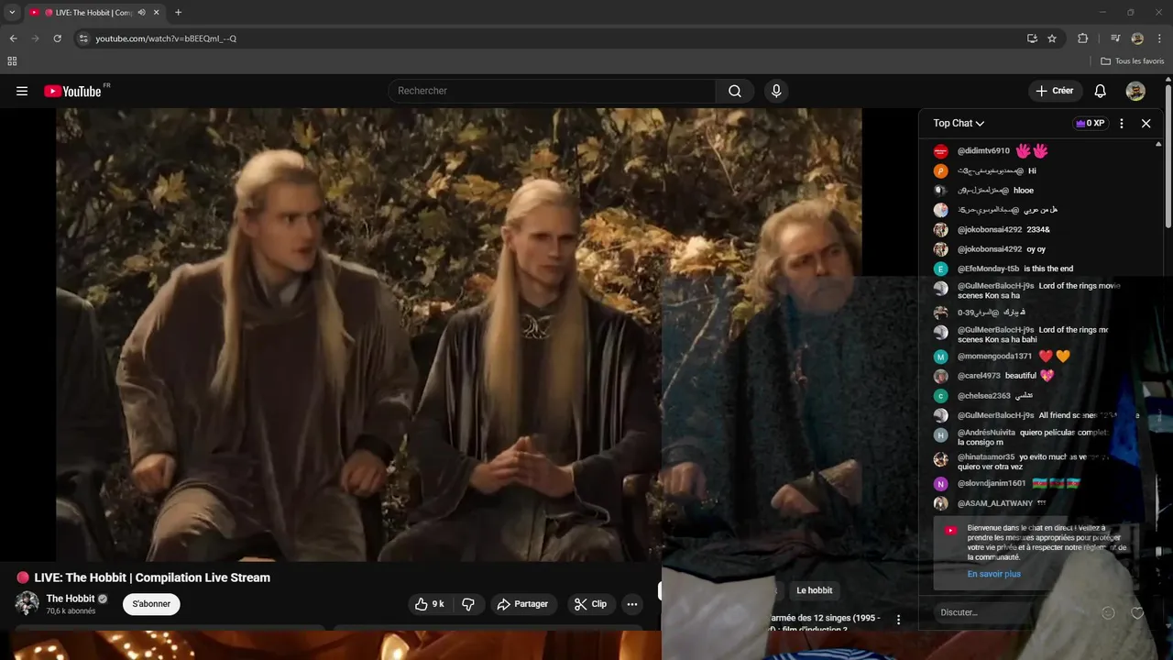Send a heart reaction in chat
1173x660 pixels.
[x=1137, y=612]
